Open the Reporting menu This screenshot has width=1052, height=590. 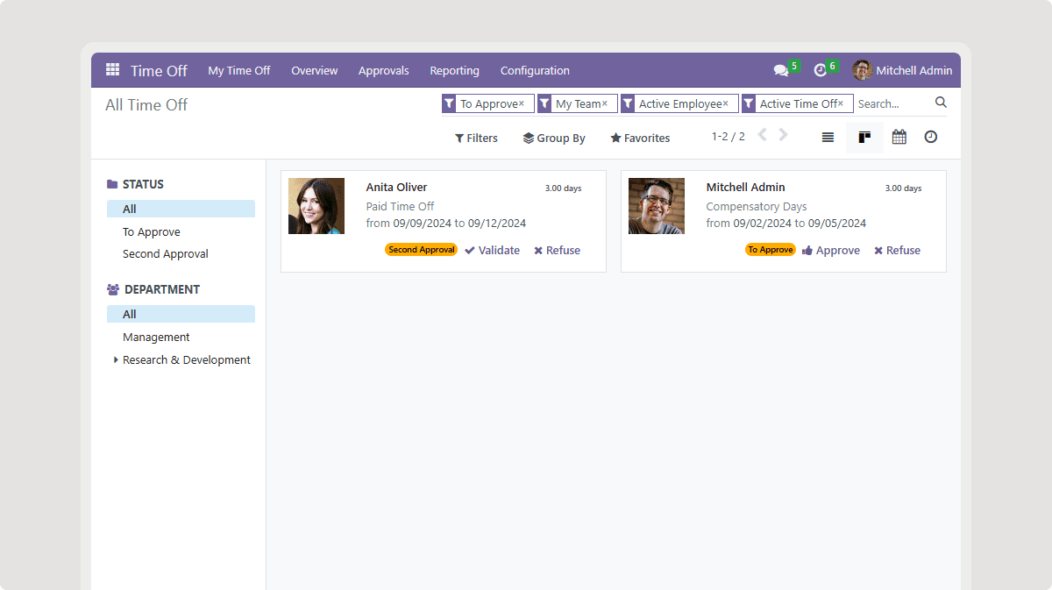[454, 71]
